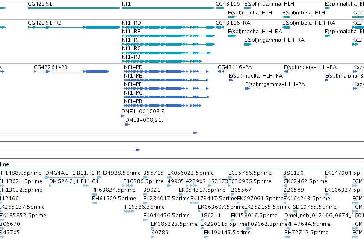Screen dimensions: 364x239
Task: Select the 220589 feature label
Action: coord(294,190)
